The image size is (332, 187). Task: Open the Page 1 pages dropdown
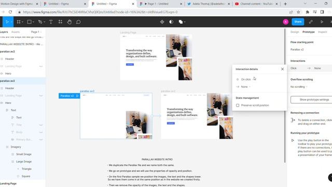(36, 32)
